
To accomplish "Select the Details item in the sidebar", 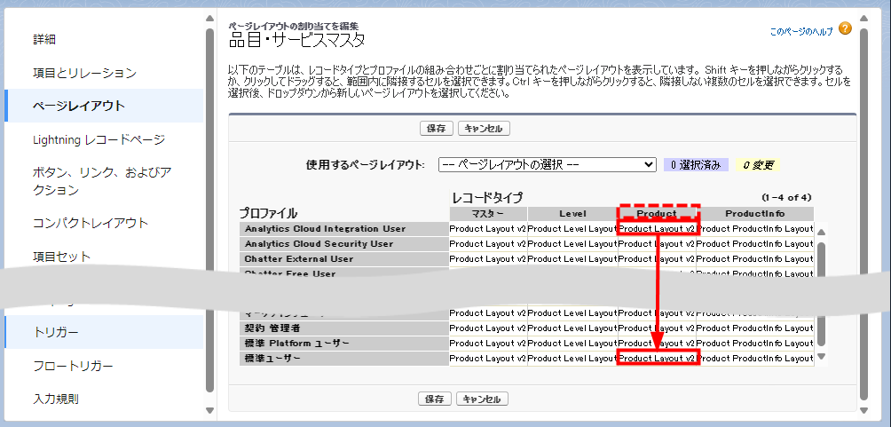I will [44, 39].
